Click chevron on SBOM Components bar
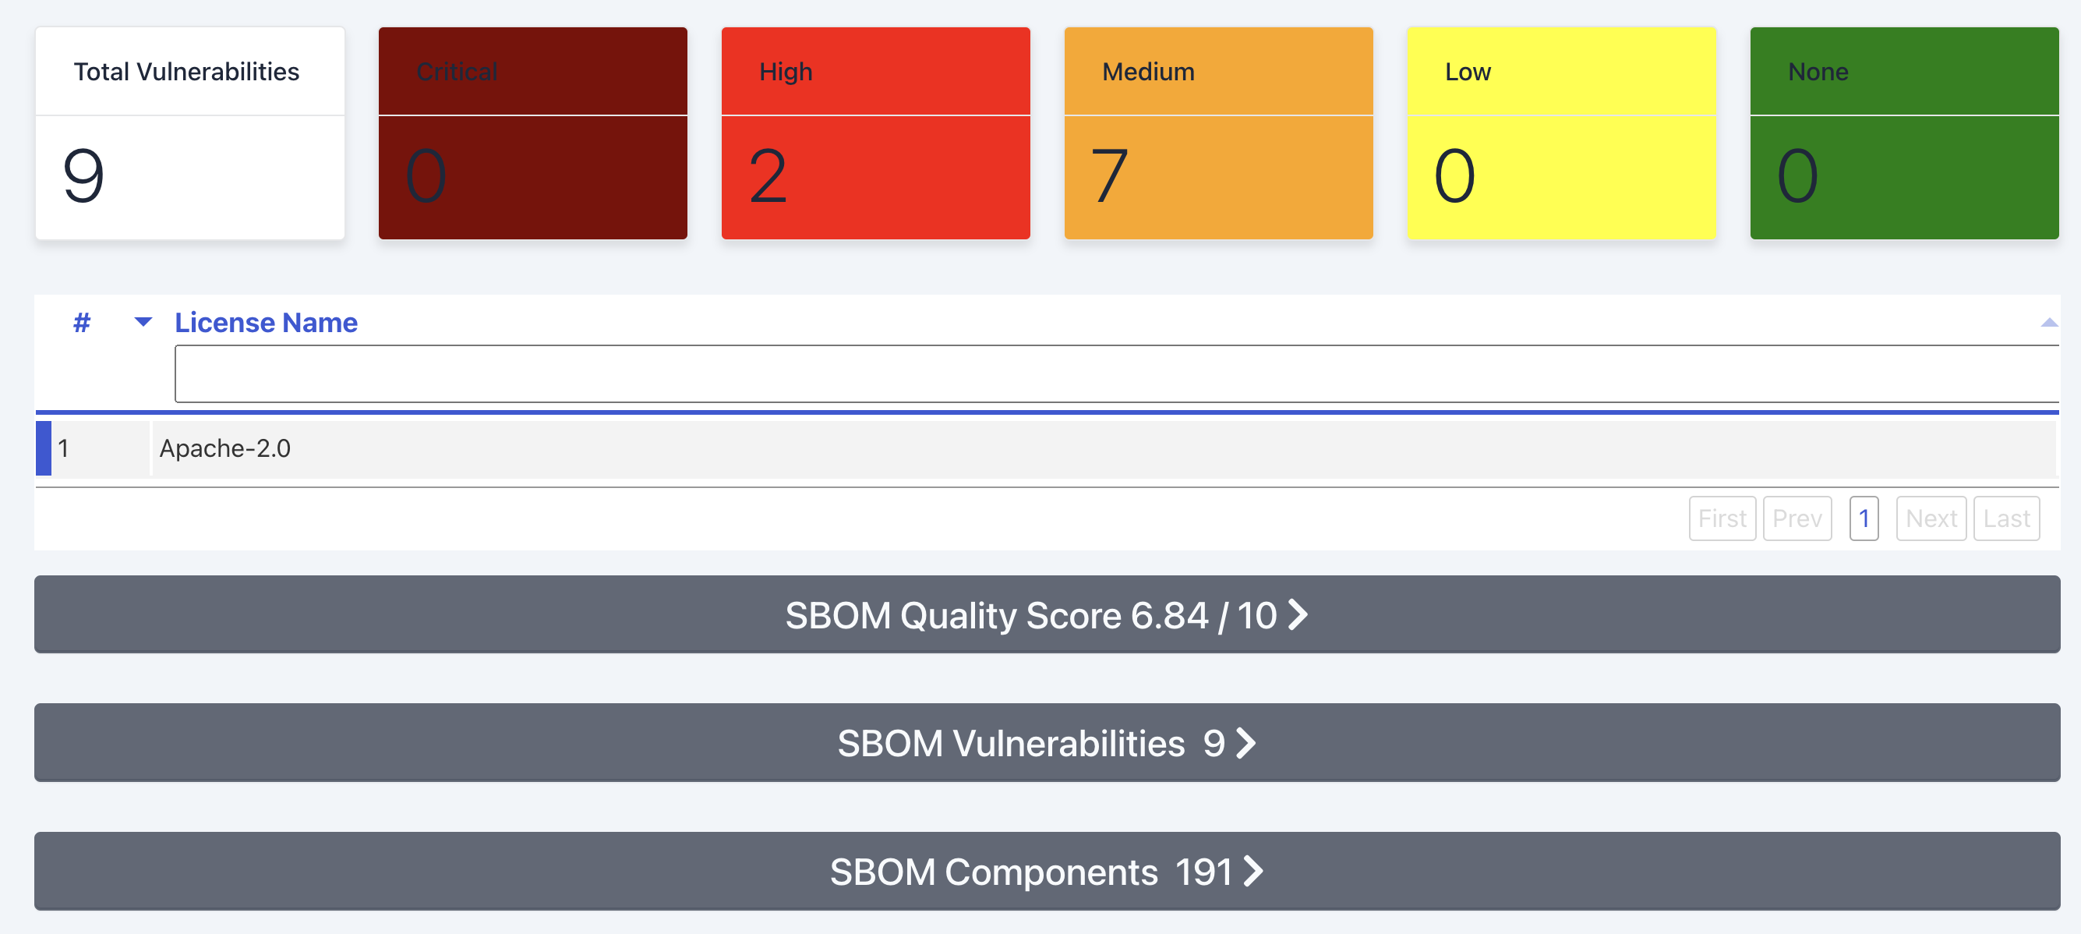The width and height of the screenshot is (2081, 934). [x=1253, y=872]
